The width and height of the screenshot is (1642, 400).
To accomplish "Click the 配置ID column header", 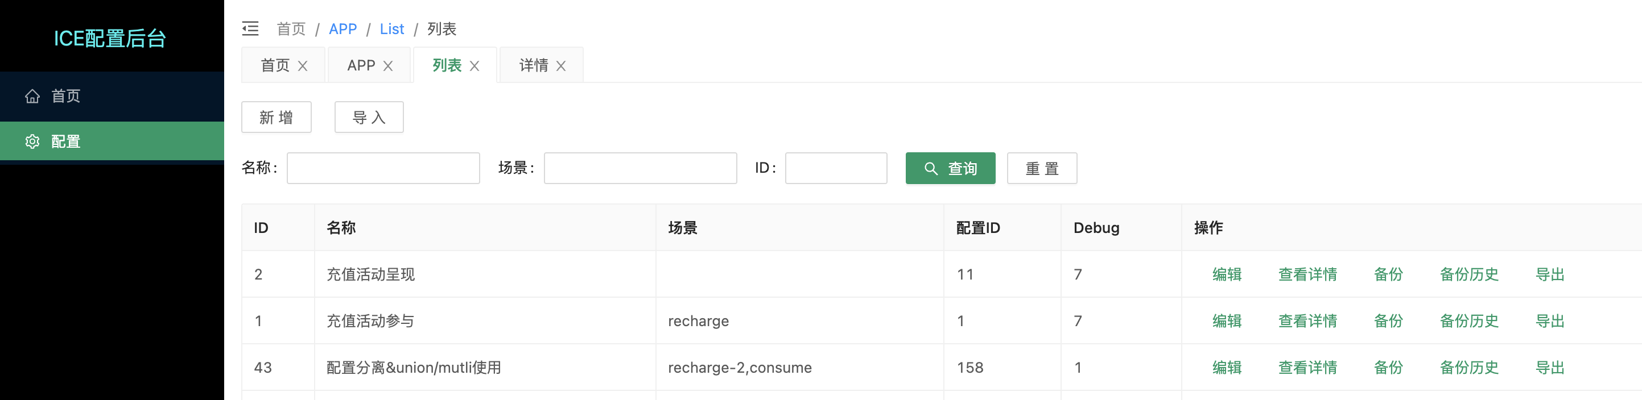I will pos(1002,228).
